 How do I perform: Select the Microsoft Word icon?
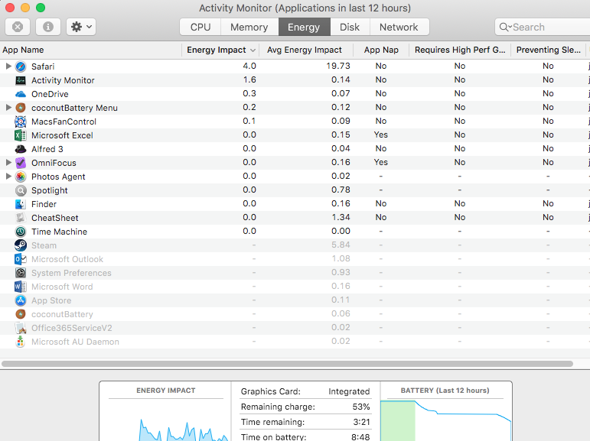click(21, 287)
